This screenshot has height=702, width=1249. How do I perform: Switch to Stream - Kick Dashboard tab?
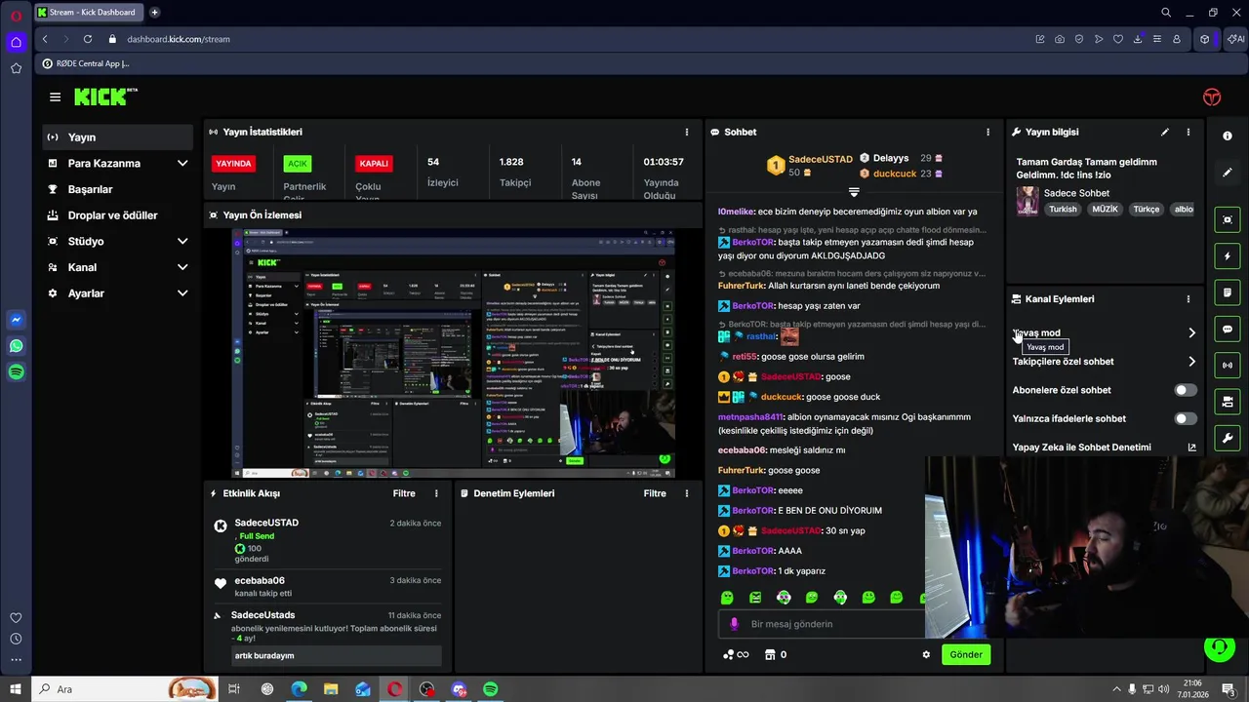tap(88, 13)
